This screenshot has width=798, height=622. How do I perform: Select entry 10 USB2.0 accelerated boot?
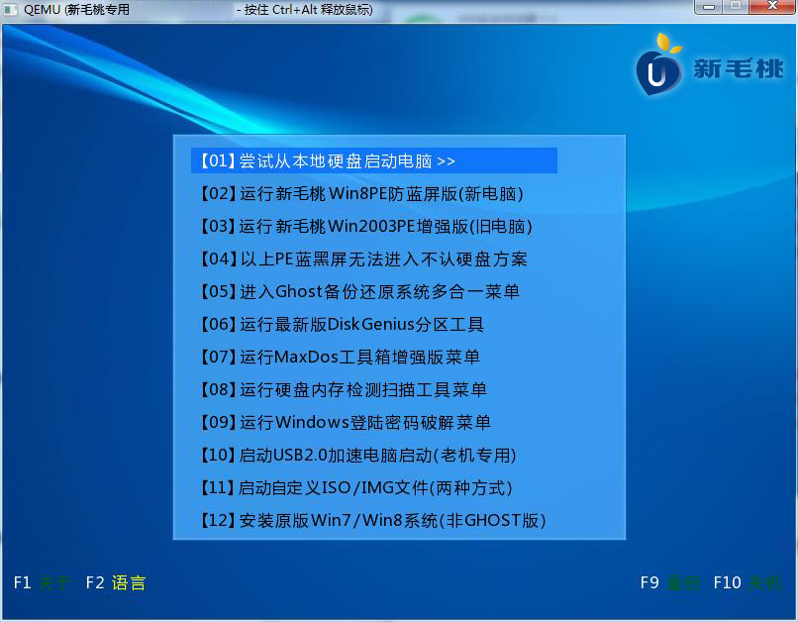pos(357,455)
